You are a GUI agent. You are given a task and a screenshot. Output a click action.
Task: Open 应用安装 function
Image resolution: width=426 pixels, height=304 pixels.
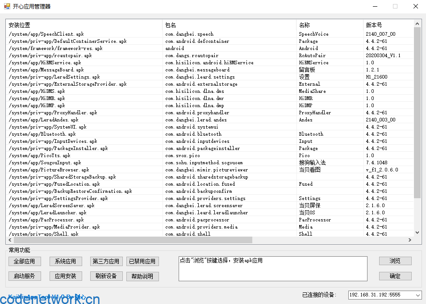pos(66,276)
